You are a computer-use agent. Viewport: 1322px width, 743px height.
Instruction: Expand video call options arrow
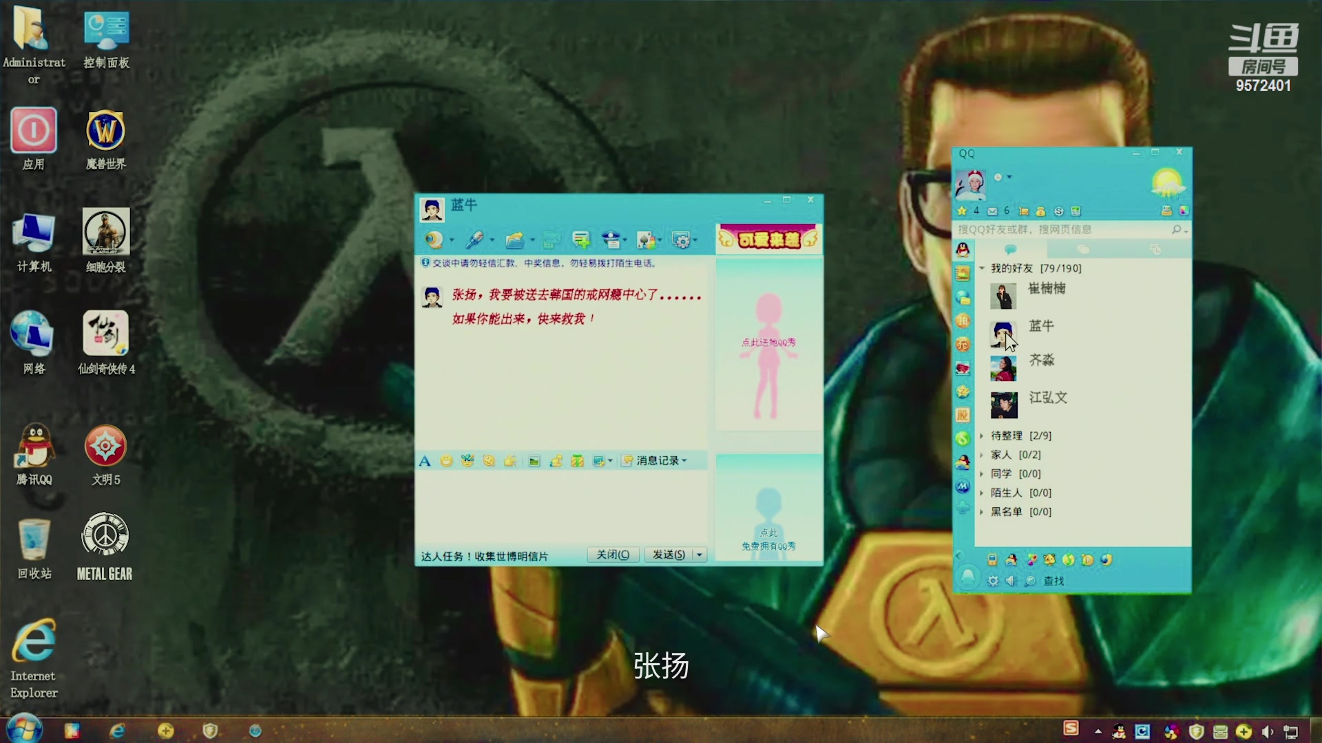tap(452, 240)
